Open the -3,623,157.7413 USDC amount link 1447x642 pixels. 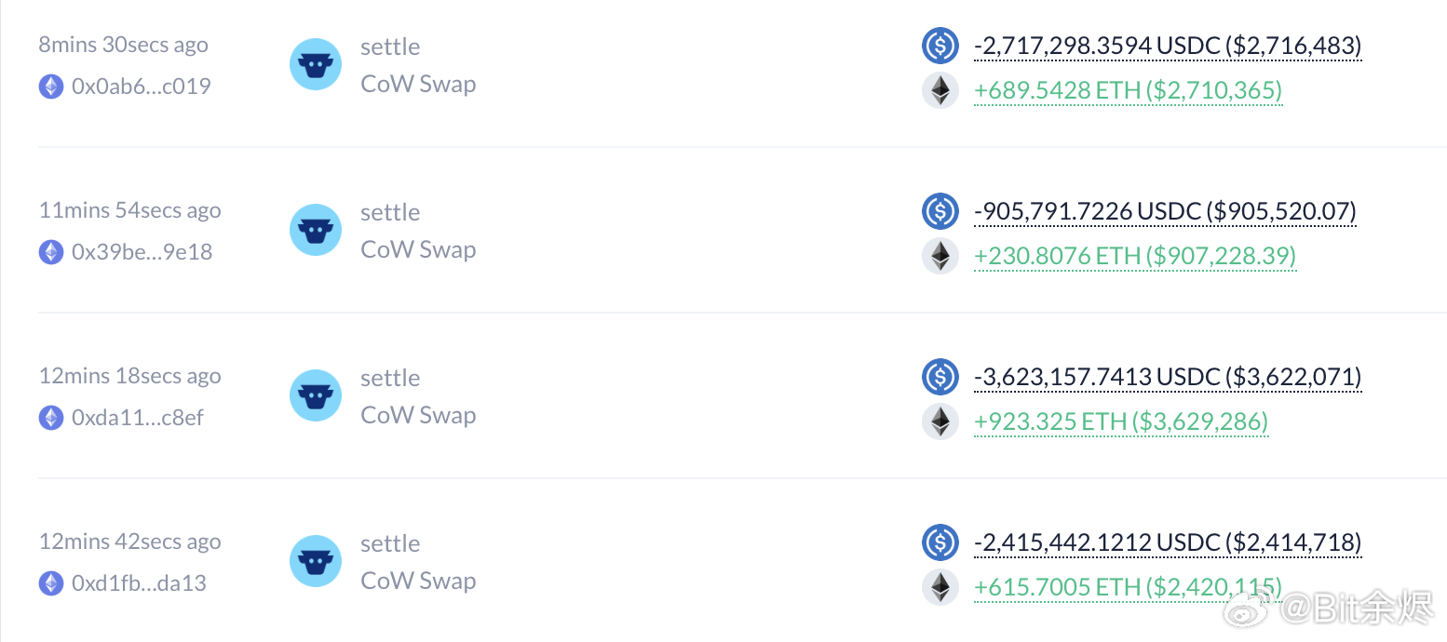1168,377
